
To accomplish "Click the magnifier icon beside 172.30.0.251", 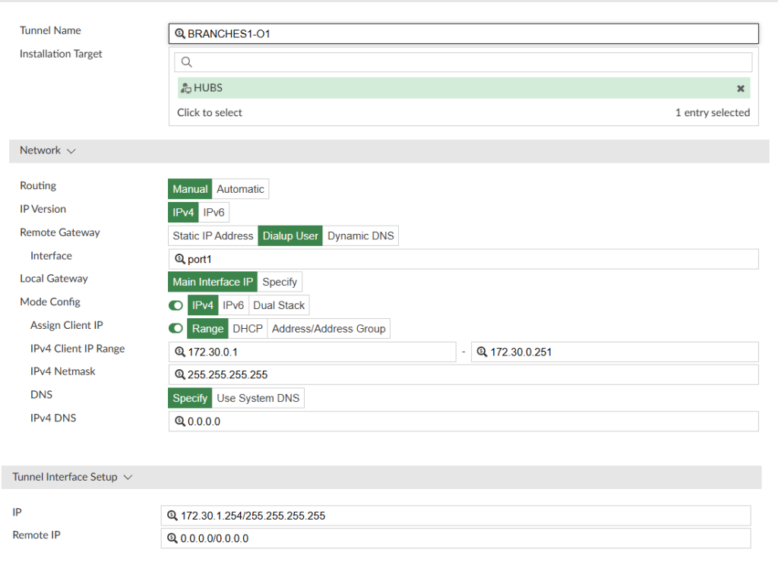I will coord(482,352).
